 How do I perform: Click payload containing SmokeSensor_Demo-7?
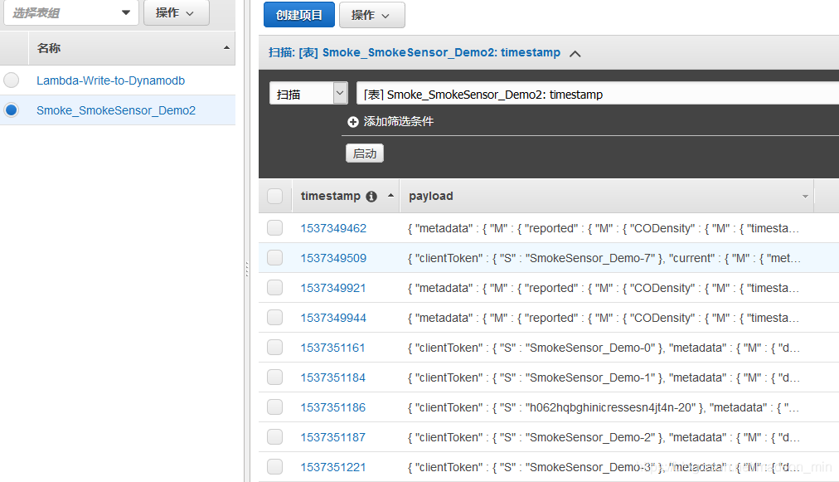[604, 258]
